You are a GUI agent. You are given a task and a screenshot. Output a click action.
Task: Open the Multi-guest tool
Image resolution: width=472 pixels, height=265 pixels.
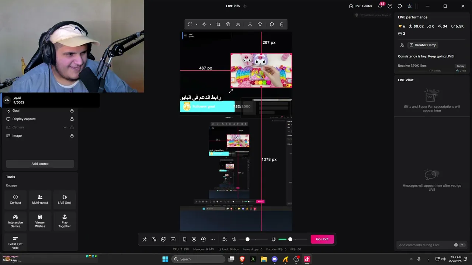point(40,199)
